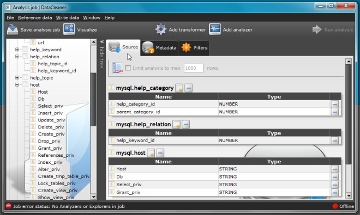
Task: Select Alter_priv column in the tree
Action: 49,169
